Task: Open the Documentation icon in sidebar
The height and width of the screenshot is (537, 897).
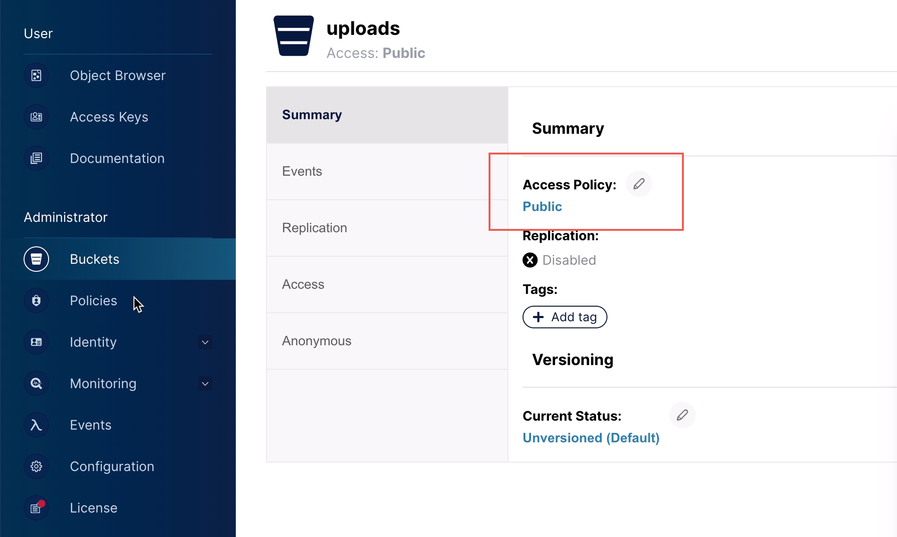Action: [x=36, y=158]
